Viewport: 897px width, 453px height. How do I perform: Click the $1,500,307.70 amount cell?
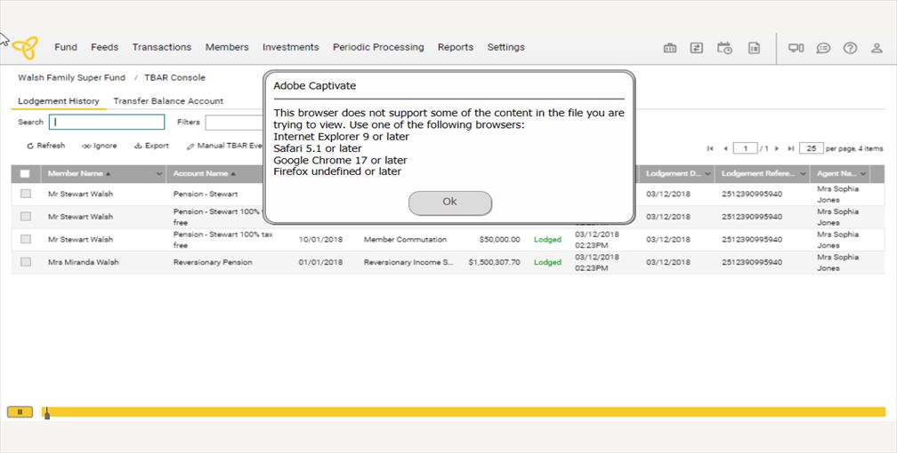(494, 262)
